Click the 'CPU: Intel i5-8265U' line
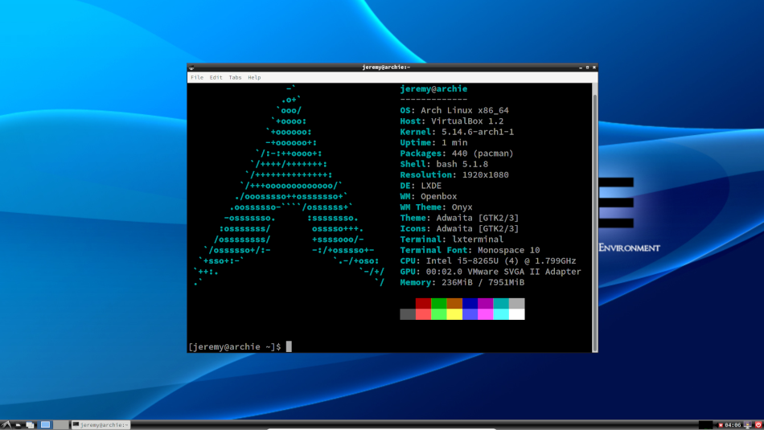 pos(487,261)
